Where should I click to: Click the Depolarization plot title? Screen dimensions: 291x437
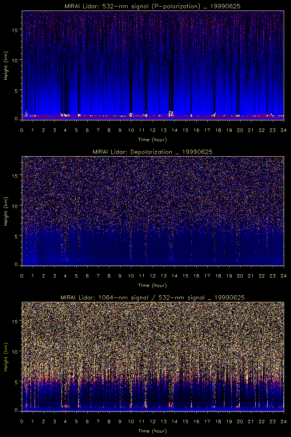(x=152, y=151)
